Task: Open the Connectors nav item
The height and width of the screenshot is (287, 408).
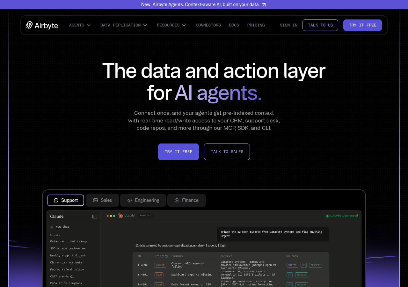Action: pos(208,25)
